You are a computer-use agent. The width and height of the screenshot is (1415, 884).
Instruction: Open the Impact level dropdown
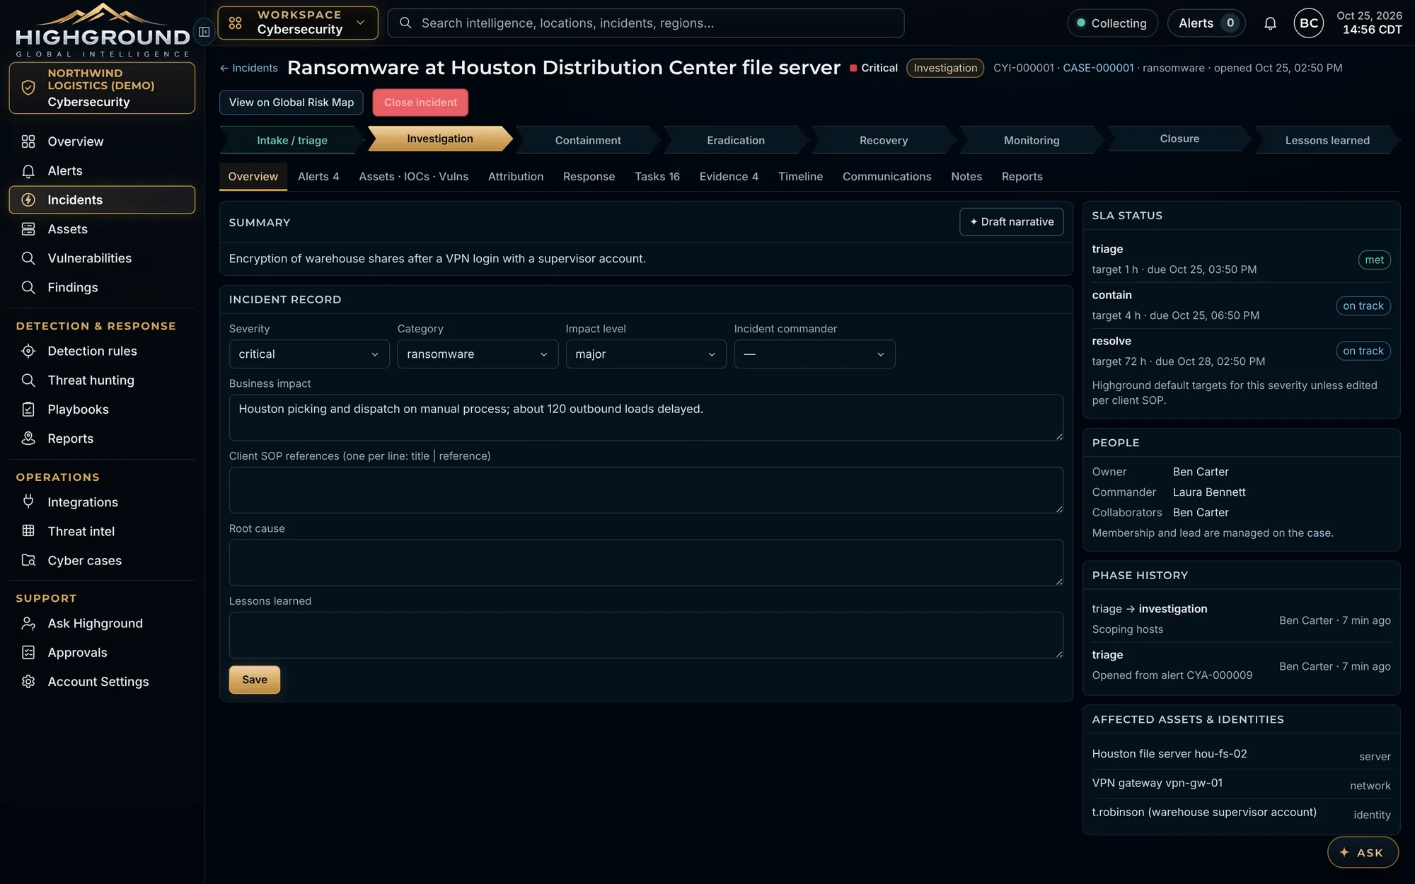tap(646, 354)
